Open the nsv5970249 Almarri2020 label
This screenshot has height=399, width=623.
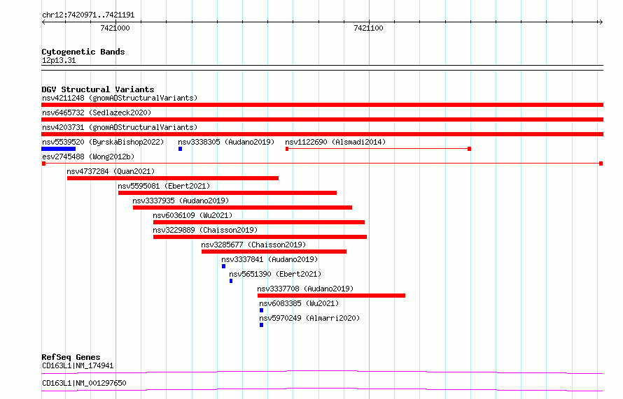click(x=309, y=318)
